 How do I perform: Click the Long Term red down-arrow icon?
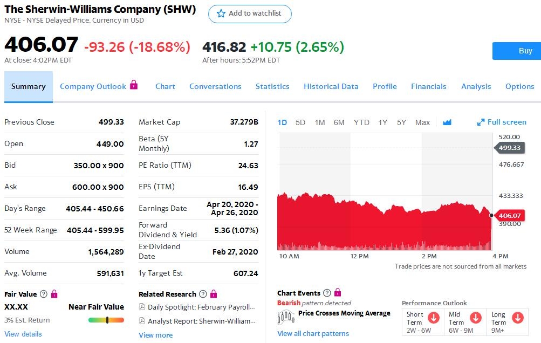coord(517,317)
